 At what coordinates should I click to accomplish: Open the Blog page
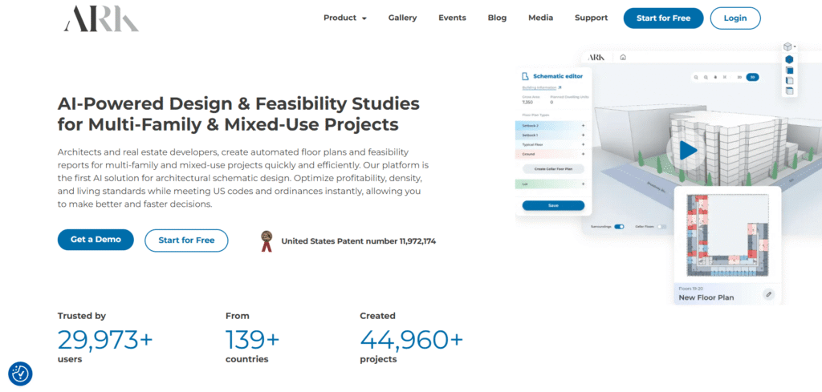tap(497, 18)
